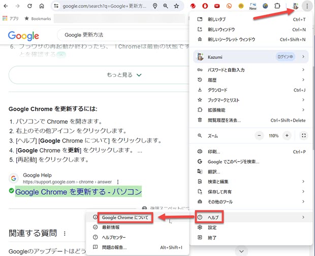
Task: Click the home button in toolbar
Action: (42, 6)
